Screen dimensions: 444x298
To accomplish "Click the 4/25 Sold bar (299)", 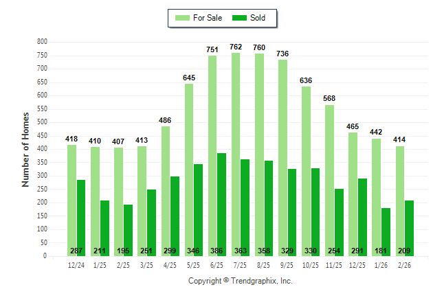I will 175,216.
